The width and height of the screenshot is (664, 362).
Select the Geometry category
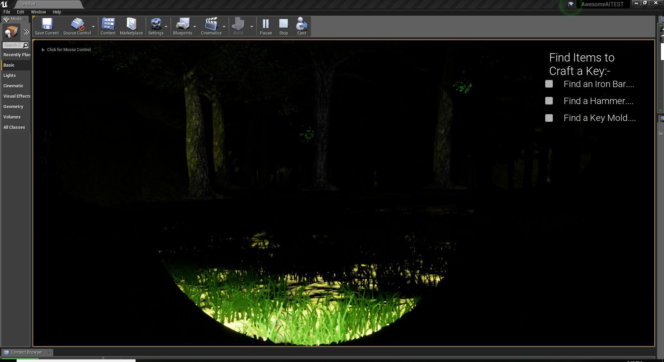[x=16, y=107]
